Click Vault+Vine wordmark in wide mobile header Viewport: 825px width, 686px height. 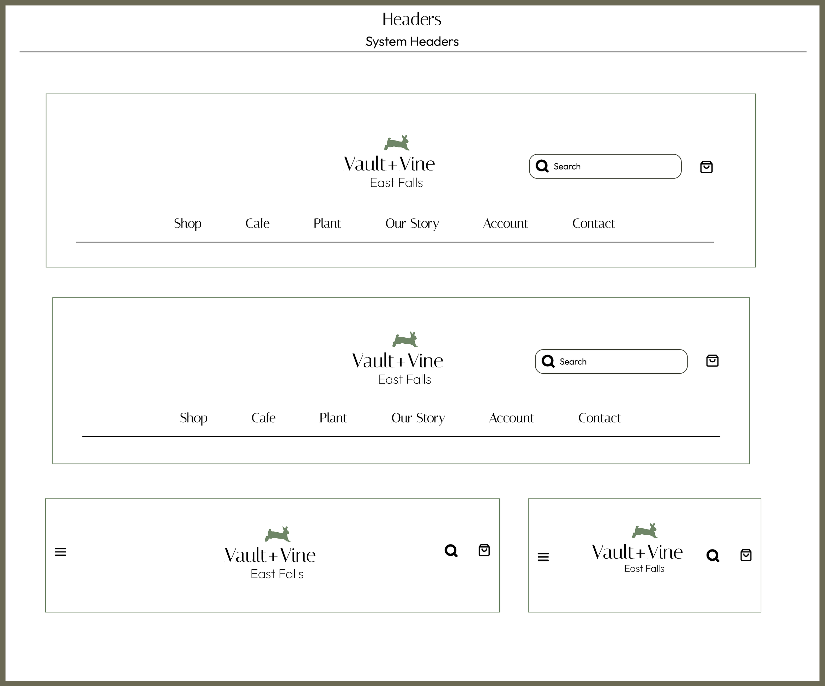pyautogui.click(x=270, y=555)
